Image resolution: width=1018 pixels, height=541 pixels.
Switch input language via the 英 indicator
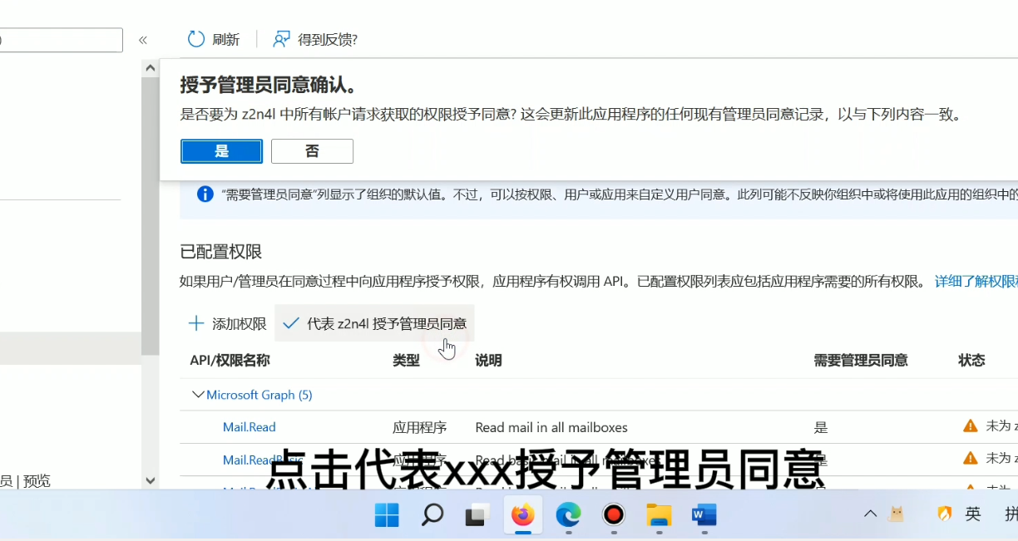click(x=973, y=514)
